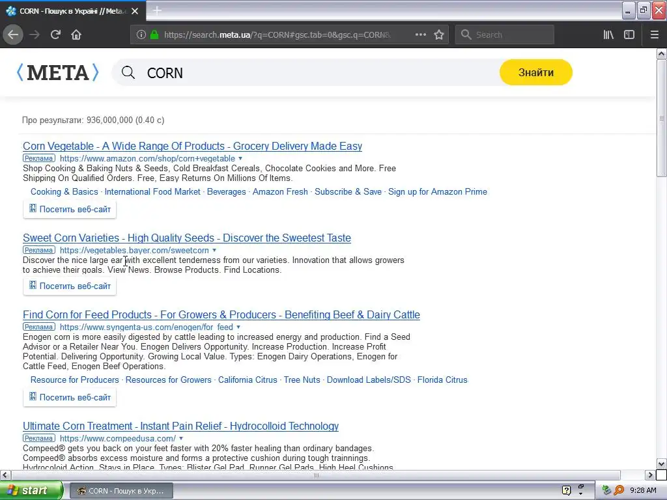Click Посетить веб-сайт under Syngenta ad
The height and width of the screenshot is (500, 667).
click(70, 398)
